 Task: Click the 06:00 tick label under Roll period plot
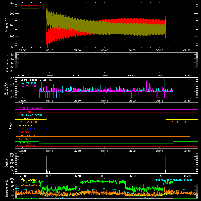point(132,76)
